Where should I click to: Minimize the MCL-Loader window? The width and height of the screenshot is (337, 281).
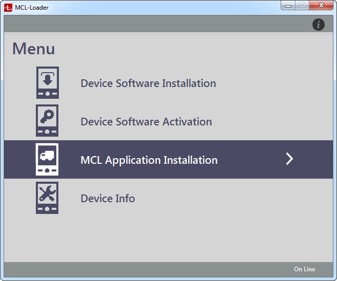click(288, 6)
